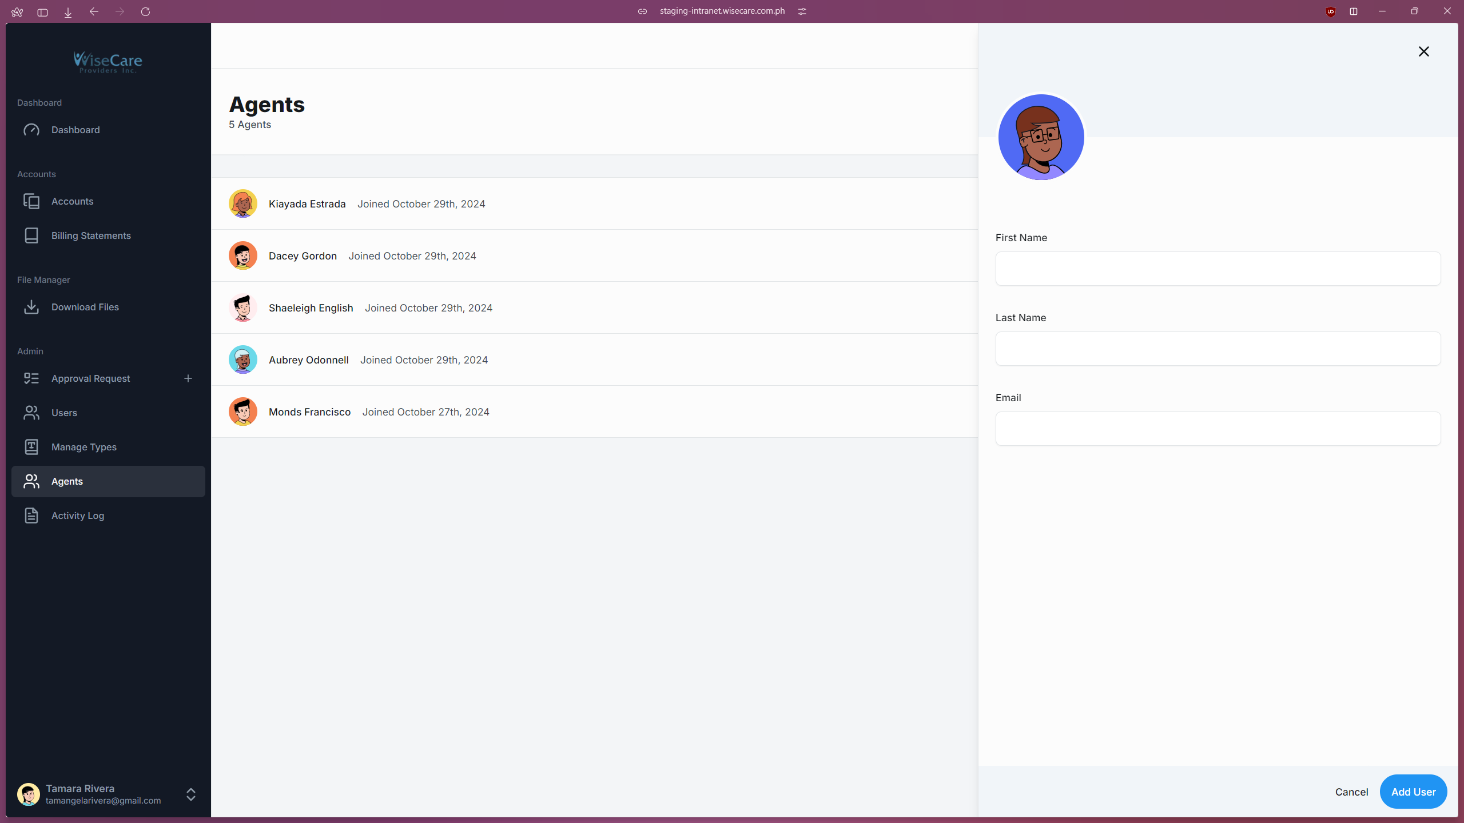Close the add user side panel
Image resolution: width=1464 pixels, height=823 pixels.
1423,51
